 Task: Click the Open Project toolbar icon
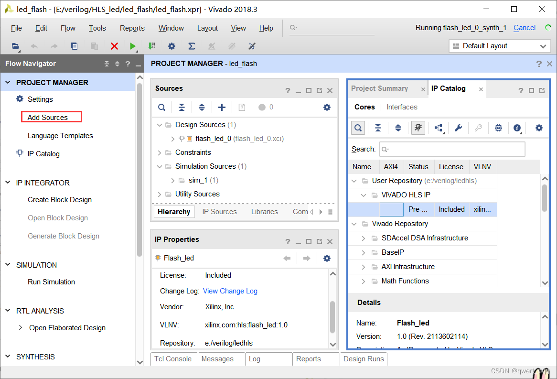click(x=15, y=46)
